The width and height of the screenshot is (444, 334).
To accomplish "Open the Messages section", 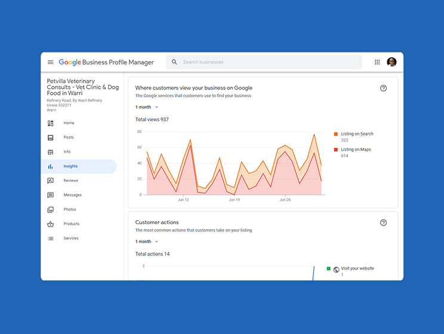I will [x=72, y=195].
